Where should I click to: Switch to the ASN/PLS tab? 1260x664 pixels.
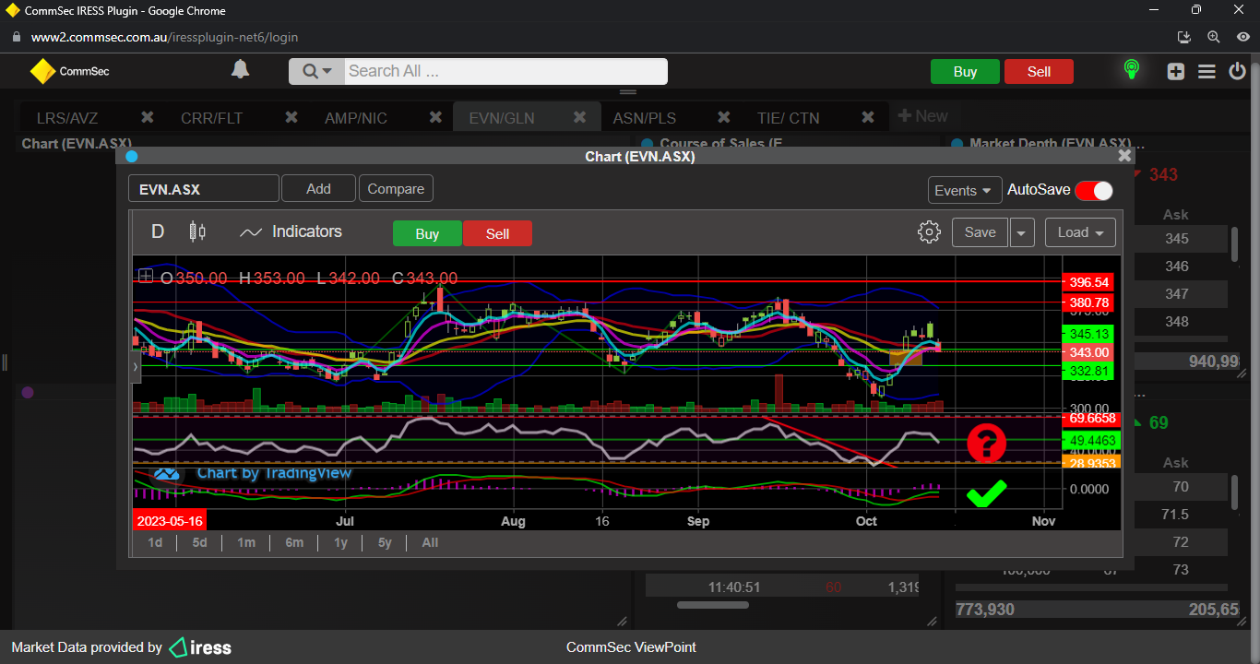click(644, 118)
